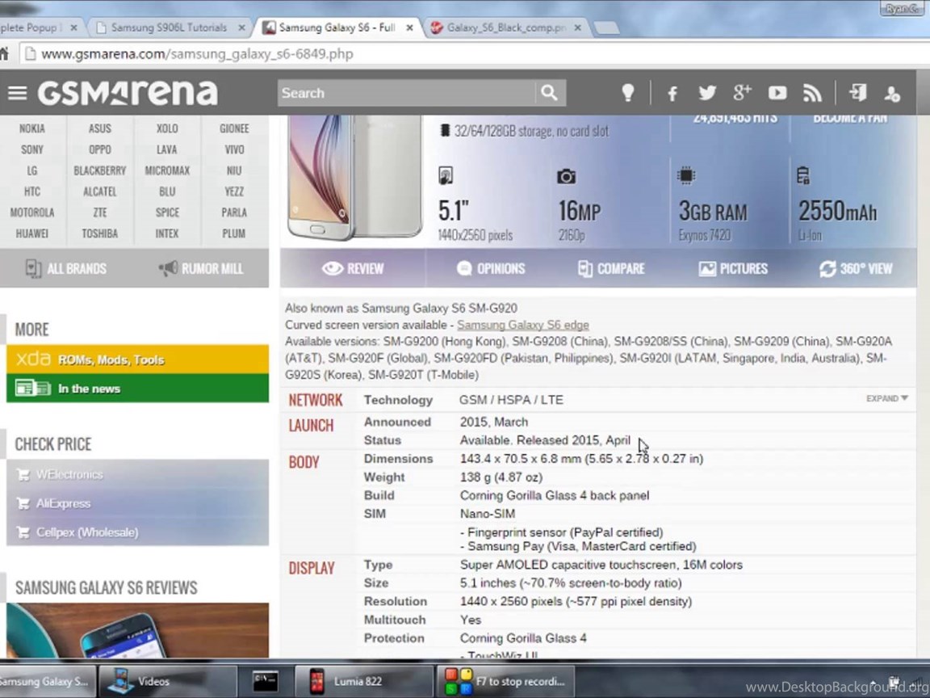Visit GSMArena Facebook page icon
This screenshot has width=930, height=698.
point(672,93)
